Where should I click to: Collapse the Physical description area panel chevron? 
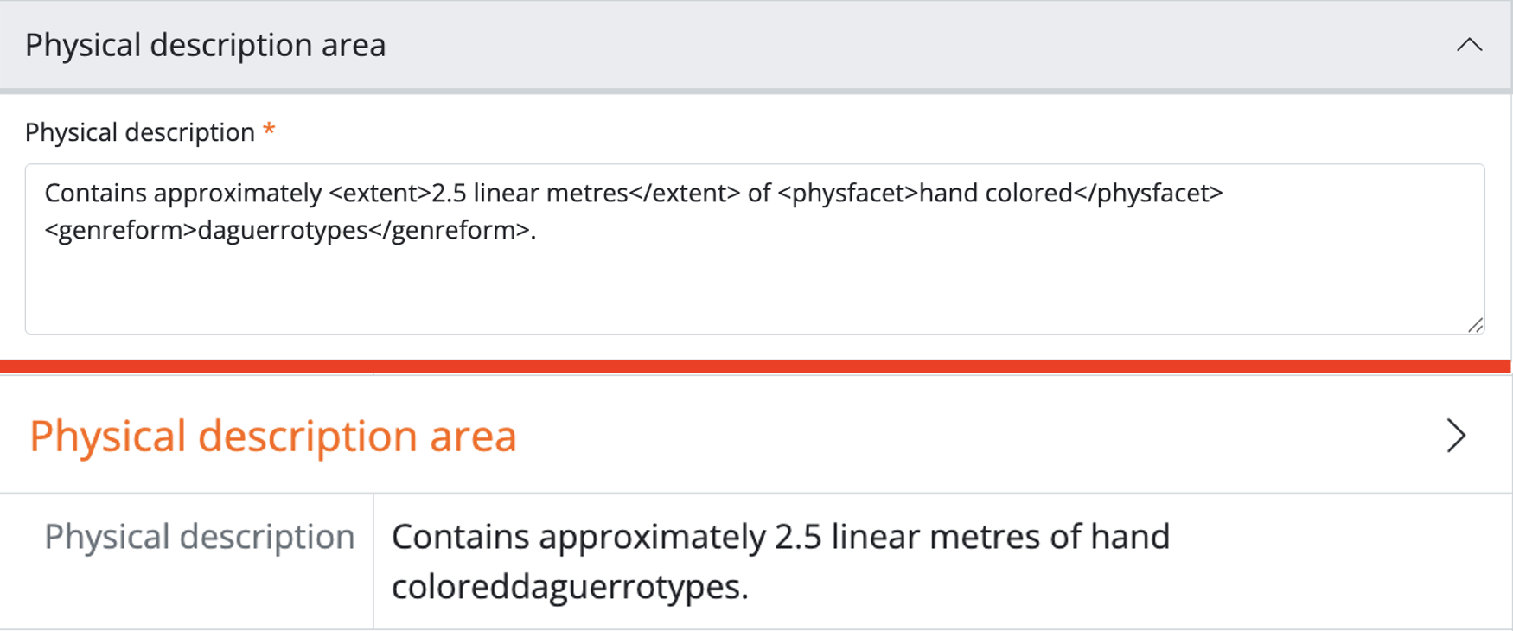1469,45
